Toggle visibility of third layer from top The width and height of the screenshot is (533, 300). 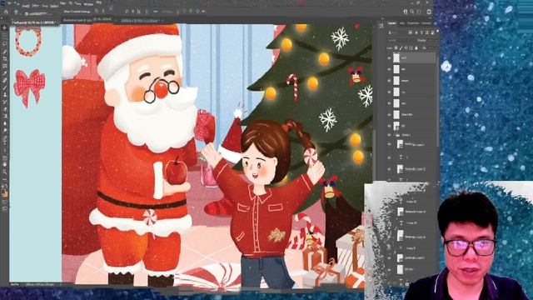click(x=389, y=81)
